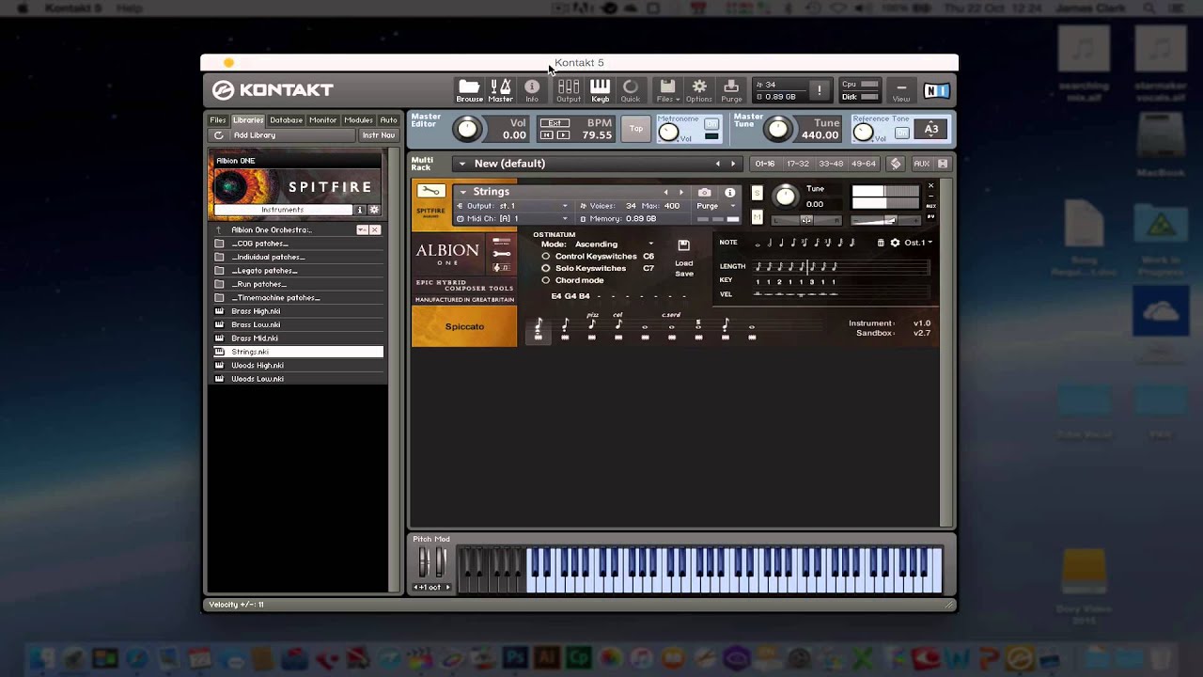The height and width of the screenshot is (677, 1203).
Task: Open Albion expert wrench view
Action: (x=502, y=254)
